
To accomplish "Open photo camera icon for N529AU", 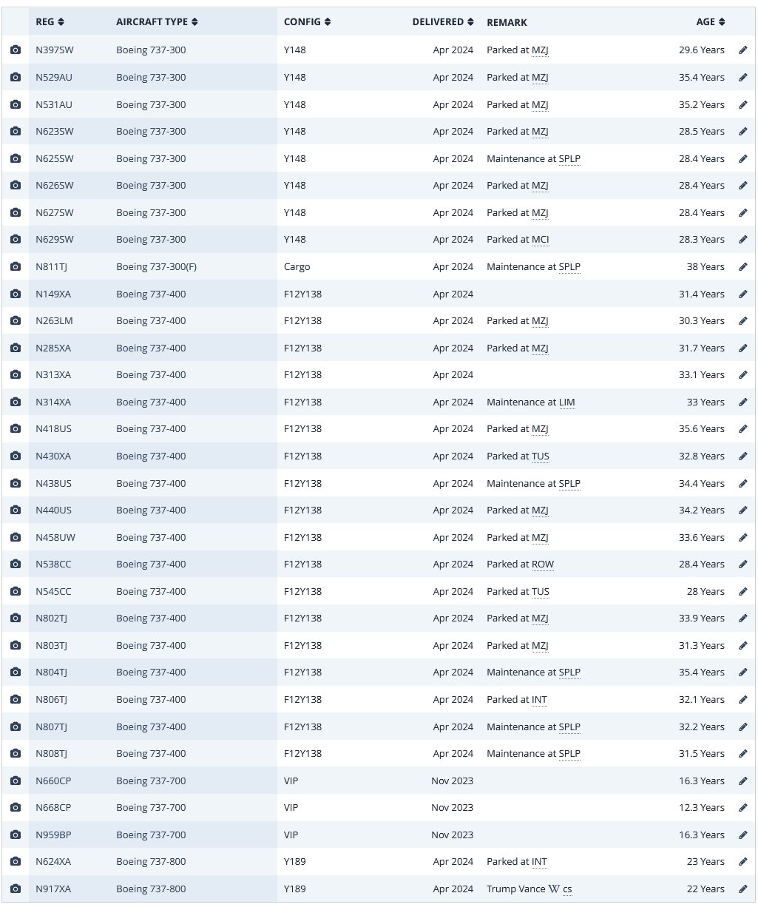I will point(16,77).
